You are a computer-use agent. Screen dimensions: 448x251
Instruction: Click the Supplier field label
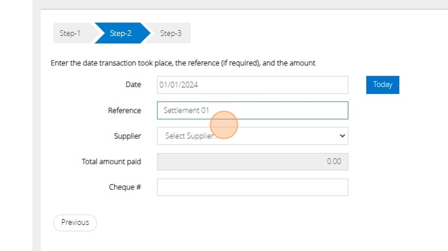coord(127,136)
